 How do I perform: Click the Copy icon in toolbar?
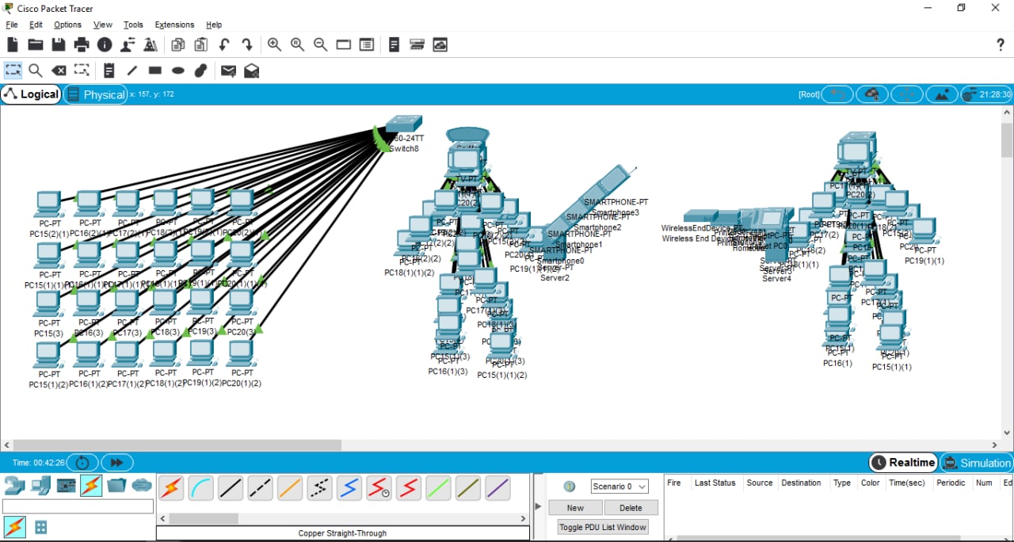point(178,45)
